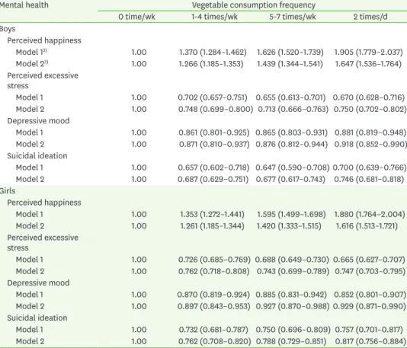Screen dimensions: 407x348
Task: Click the 'Mental health' column header
Action: coord(24,5)
